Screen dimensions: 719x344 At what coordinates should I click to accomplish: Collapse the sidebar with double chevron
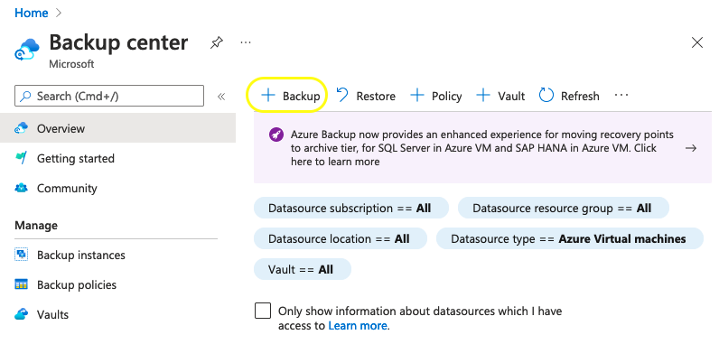[221, 97]
